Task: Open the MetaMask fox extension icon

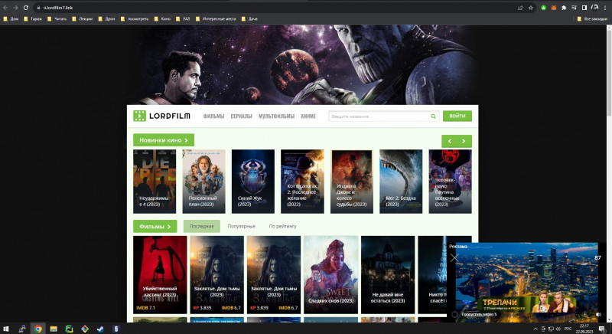Action: point(553,8)
